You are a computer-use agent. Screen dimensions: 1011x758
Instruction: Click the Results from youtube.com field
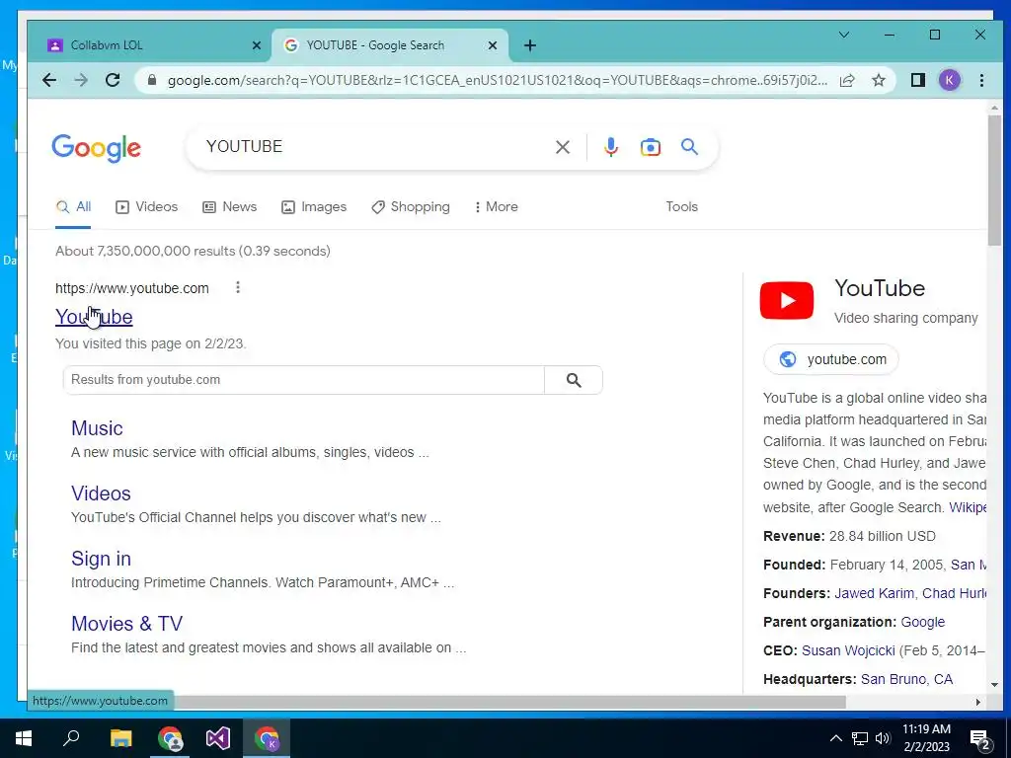pos(304,380)
